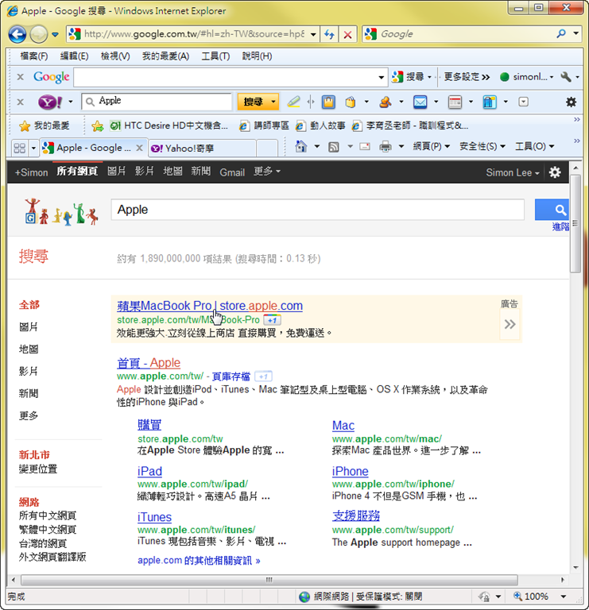Click the Quick Tabs grid icon
Screen dimensions: 589x610
coord(20,148)
